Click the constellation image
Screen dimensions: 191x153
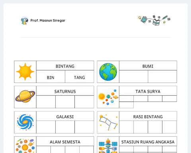click(108, 122)
